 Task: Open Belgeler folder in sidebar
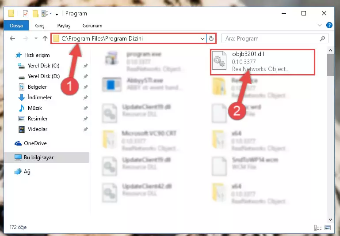(x=37, y=87)
